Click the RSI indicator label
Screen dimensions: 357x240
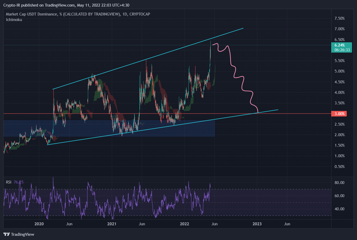pos(9,182)
